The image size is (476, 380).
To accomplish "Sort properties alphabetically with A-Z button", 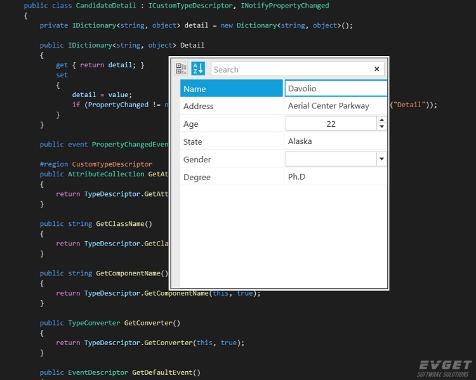I will (198, 69).
